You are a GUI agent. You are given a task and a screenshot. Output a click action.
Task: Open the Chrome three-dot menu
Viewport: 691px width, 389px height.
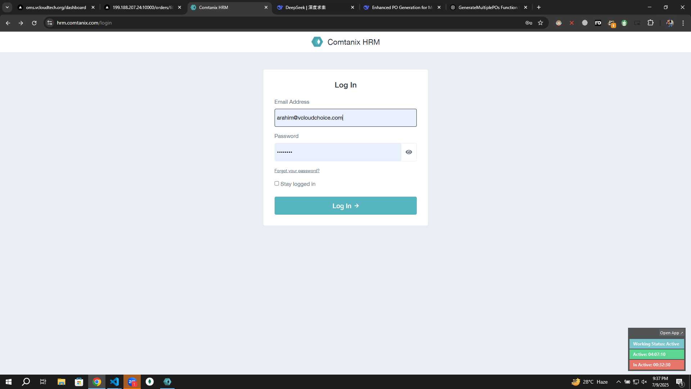point(683,23)
